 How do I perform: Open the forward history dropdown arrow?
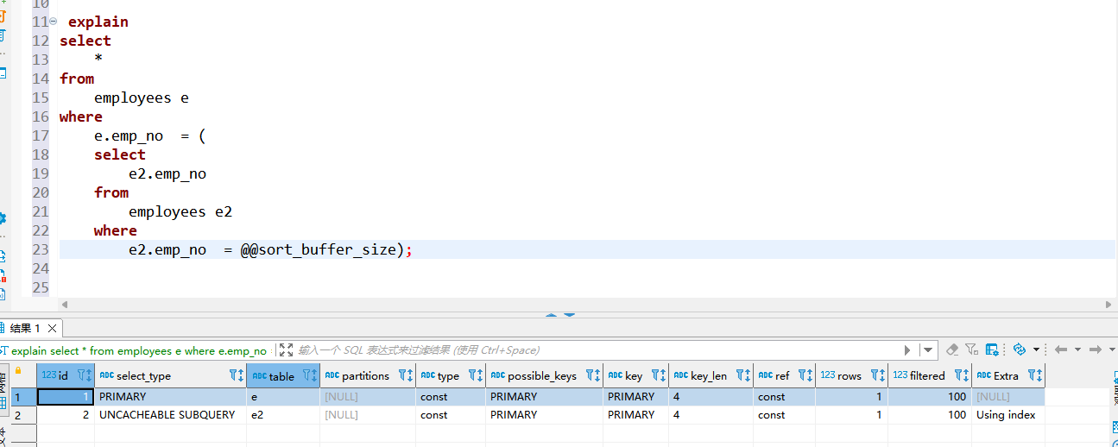coord(1111,350)
